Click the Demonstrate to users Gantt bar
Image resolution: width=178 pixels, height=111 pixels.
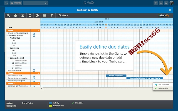[x=145, y=78]
